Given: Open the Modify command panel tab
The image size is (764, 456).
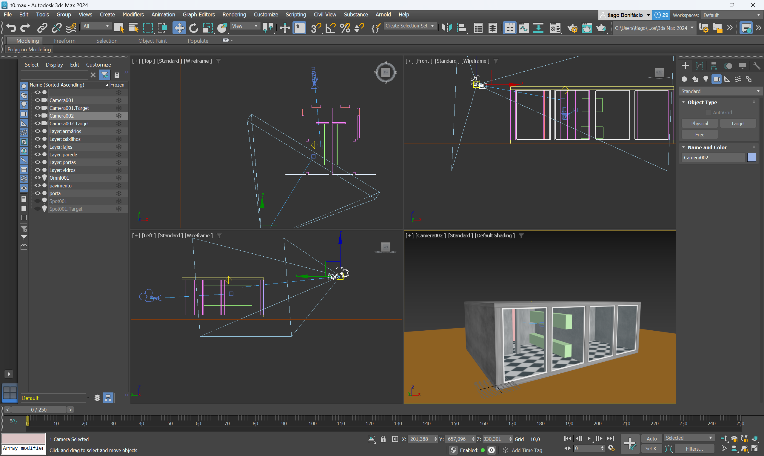Looking at the screenshot, I should pyautogui.click(x=700, y=66).
